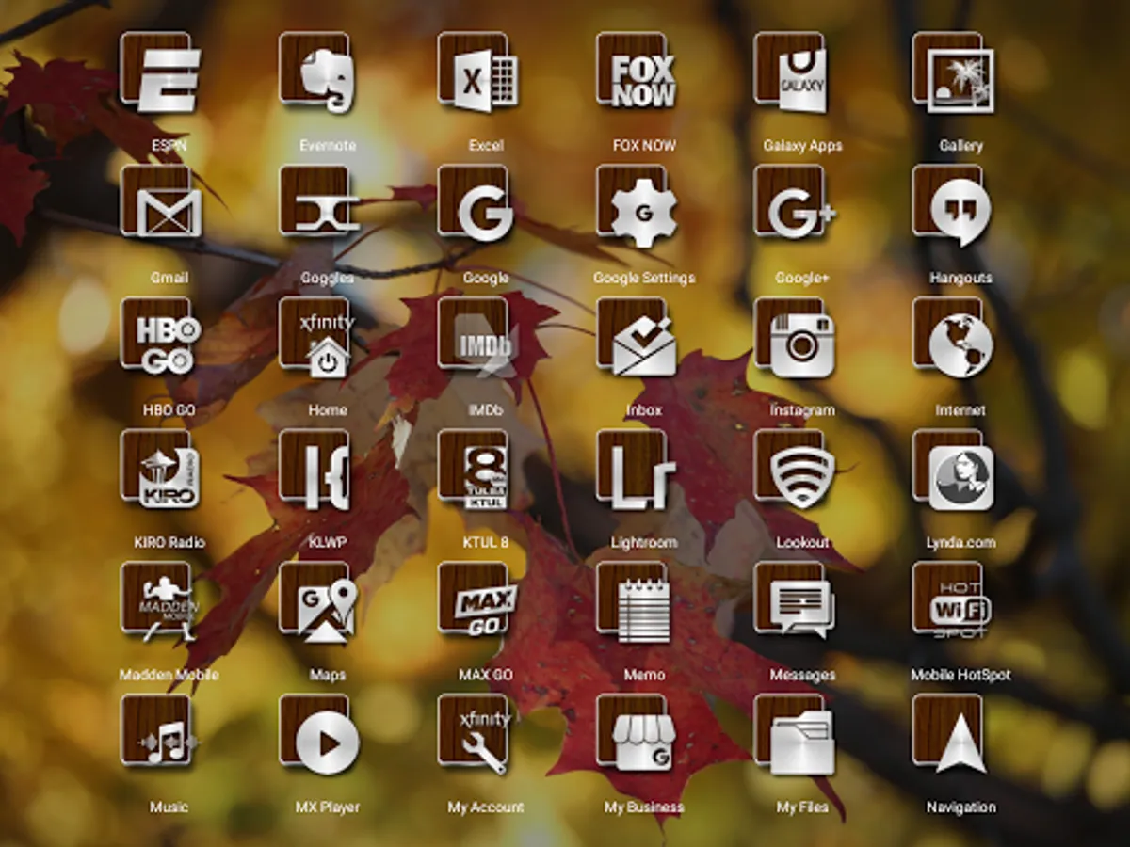This screenshot has height=847, width=1130.
Task: Open Google Settings gear icon
Action: pos(636,206)
